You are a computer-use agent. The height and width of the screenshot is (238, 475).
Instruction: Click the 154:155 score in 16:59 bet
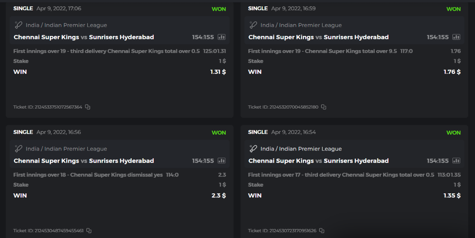coord(438,37)
